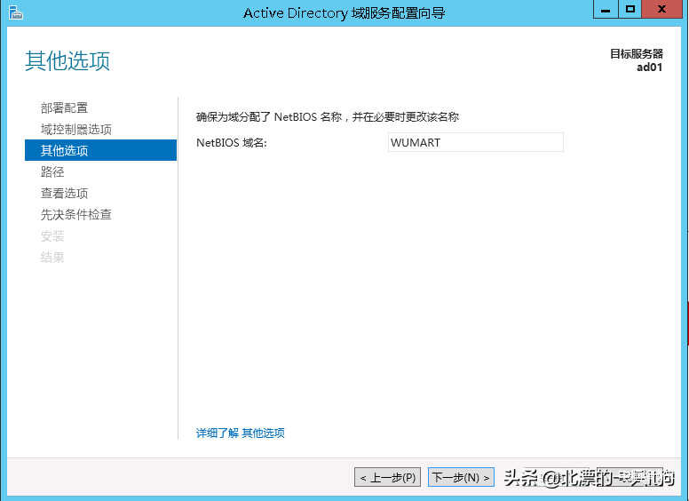The width and height of the screenshot is (689, 501).
Task: Click the 确保为域分配了 NetBIOS 名称 description text
Action: [328, 117]
